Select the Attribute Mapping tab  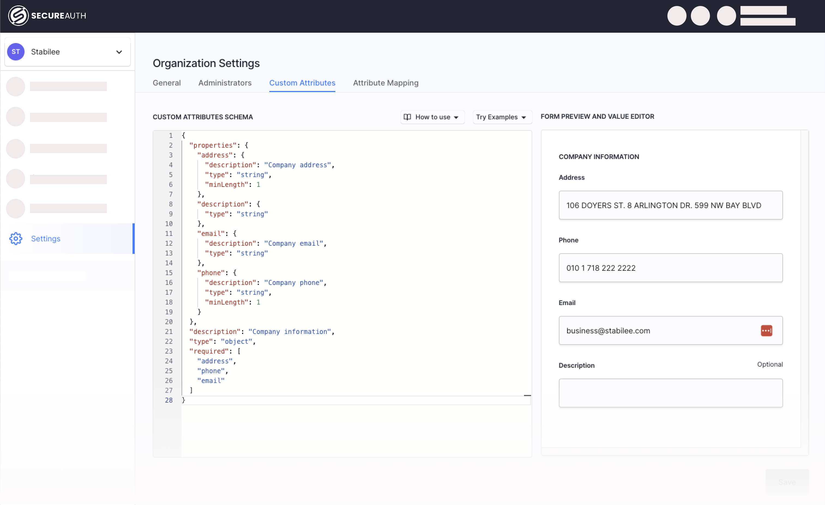(386, 83)
